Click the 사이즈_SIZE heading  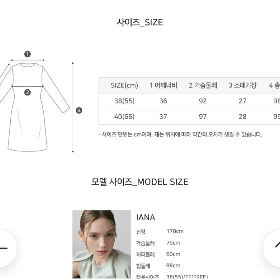tap(140, 22)
